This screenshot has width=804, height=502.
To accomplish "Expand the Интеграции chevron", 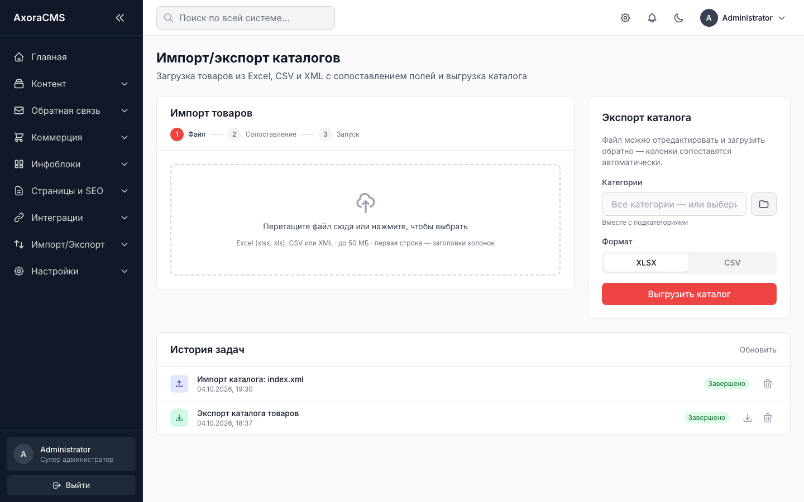I will tap(125, 218).
